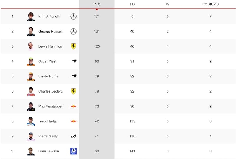Click Liam Lawson's driver portrait
Screen dimensions: 236x159
[31, 151]
